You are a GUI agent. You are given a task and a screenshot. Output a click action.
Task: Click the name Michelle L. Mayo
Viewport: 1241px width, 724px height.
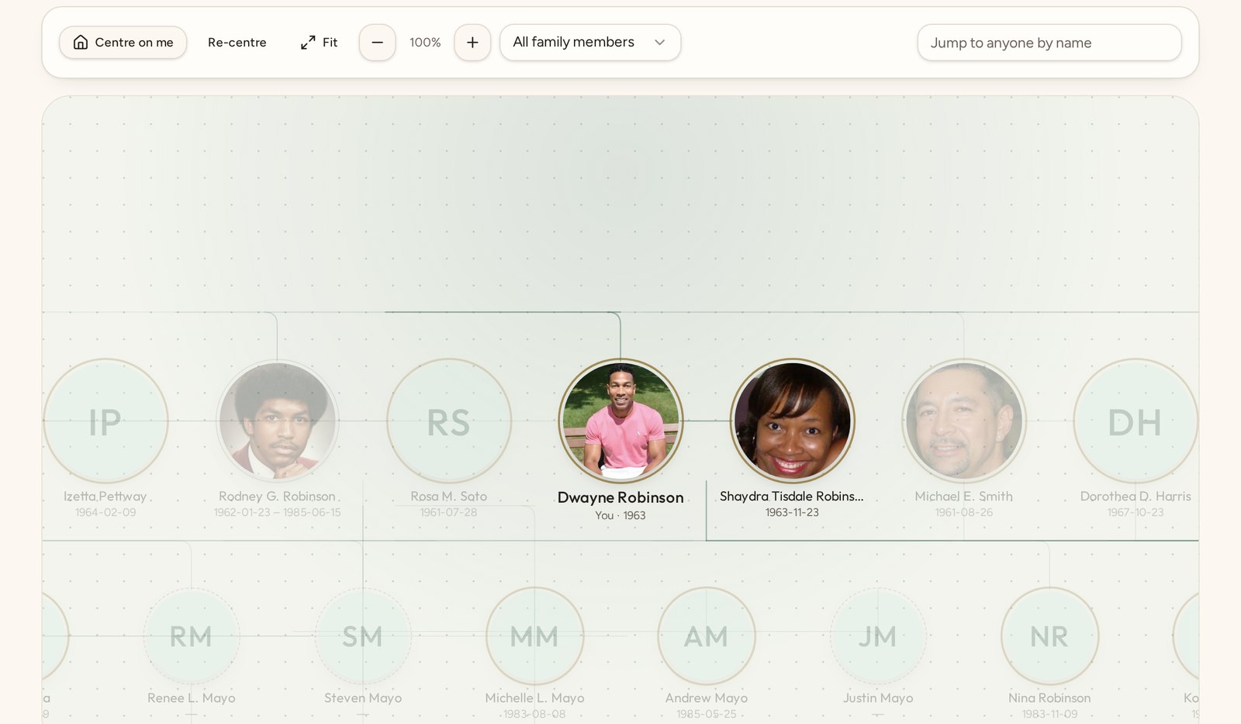pyautogui.click(x=534, y=698)
